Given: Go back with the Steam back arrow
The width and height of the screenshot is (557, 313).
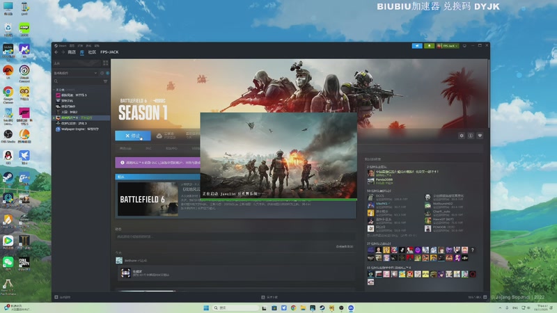Looking at the screenshot, I should coord(56,52).
